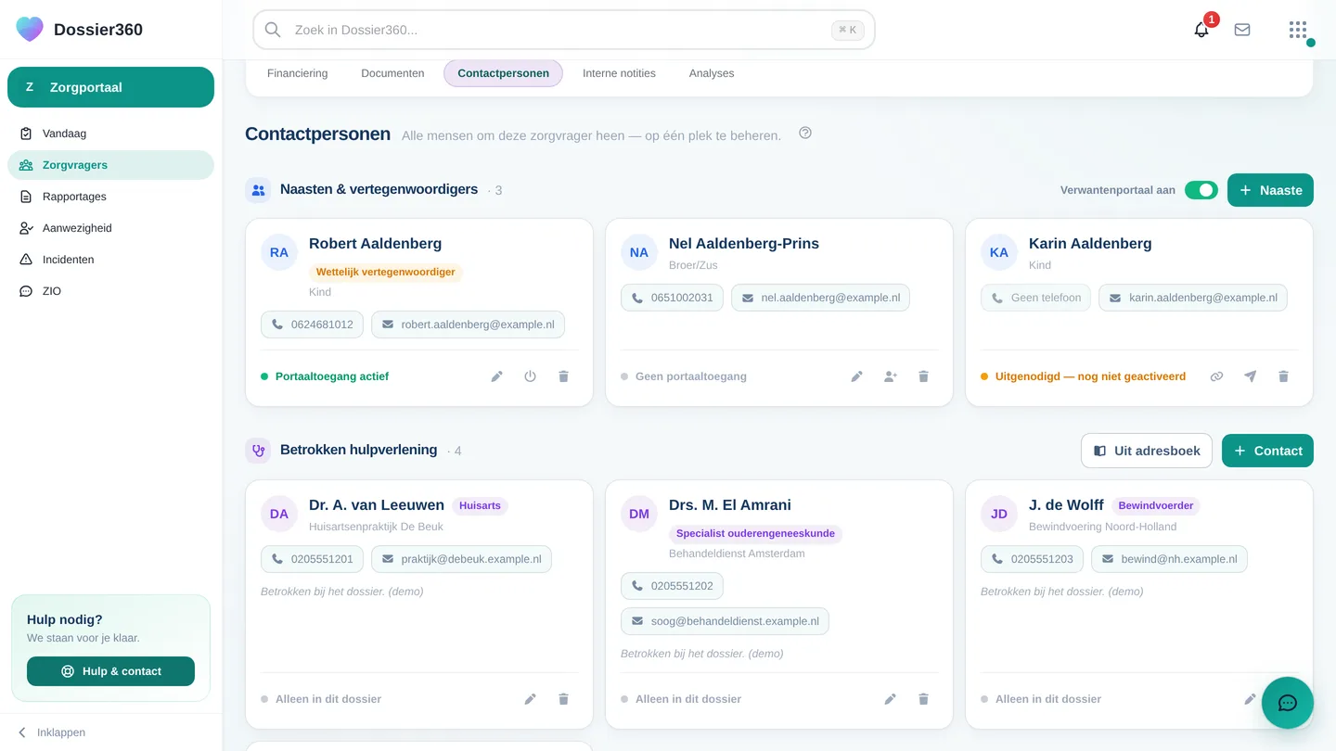Open the chat bubble widget
Image resolution: width=1336 pixels, height=751 pixels.
point(1288,703)
